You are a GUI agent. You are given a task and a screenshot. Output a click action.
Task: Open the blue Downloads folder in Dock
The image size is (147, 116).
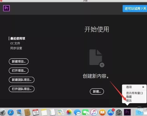tap(139, 113)
